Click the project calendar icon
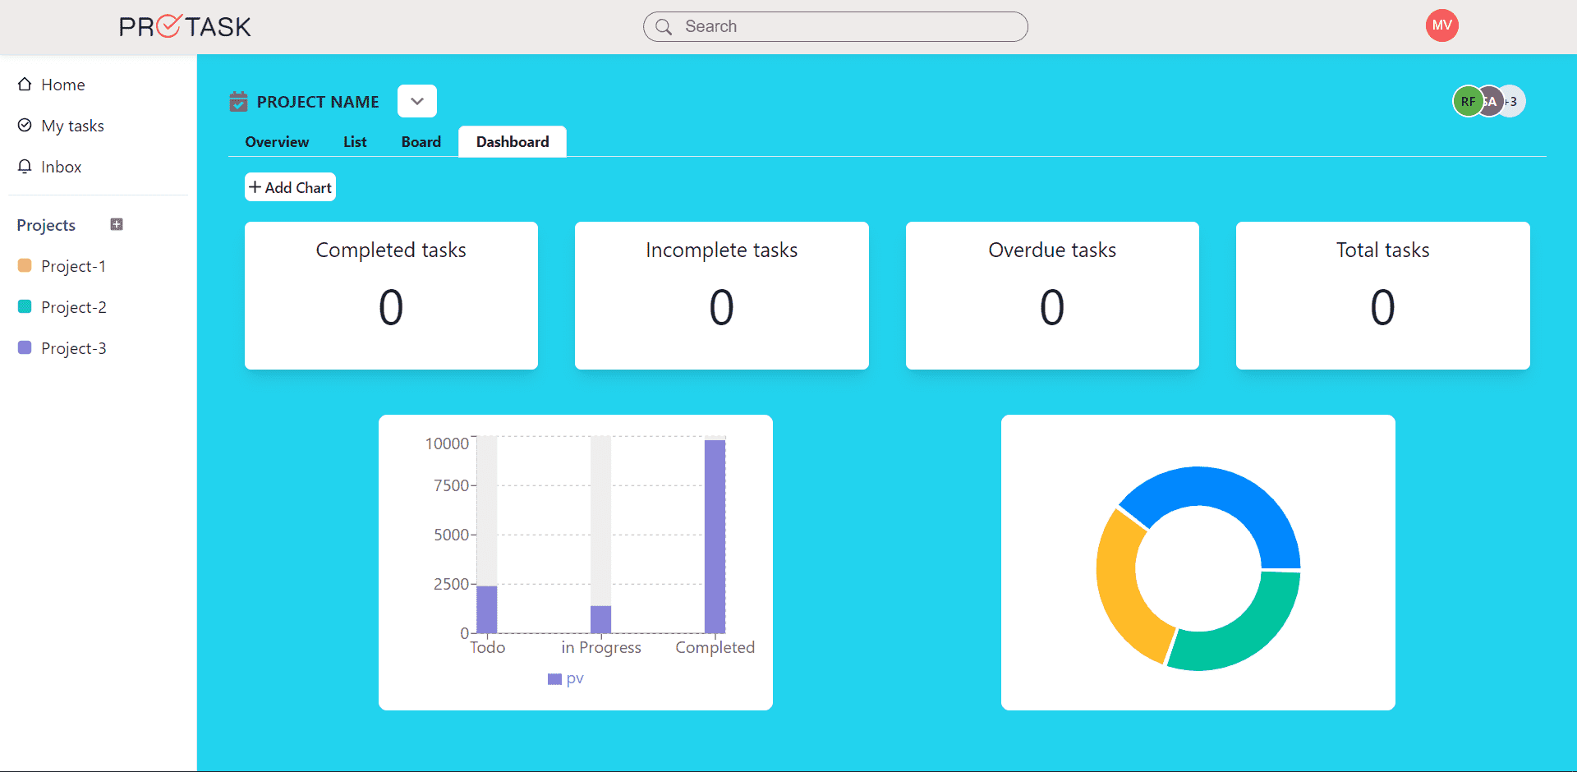The height and width of the screenshot is (772, 1577). pyautogui.click(x=238, y=102)
